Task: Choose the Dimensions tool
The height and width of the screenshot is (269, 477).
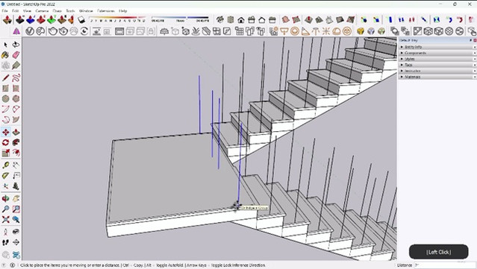Action: click(16, 165)
